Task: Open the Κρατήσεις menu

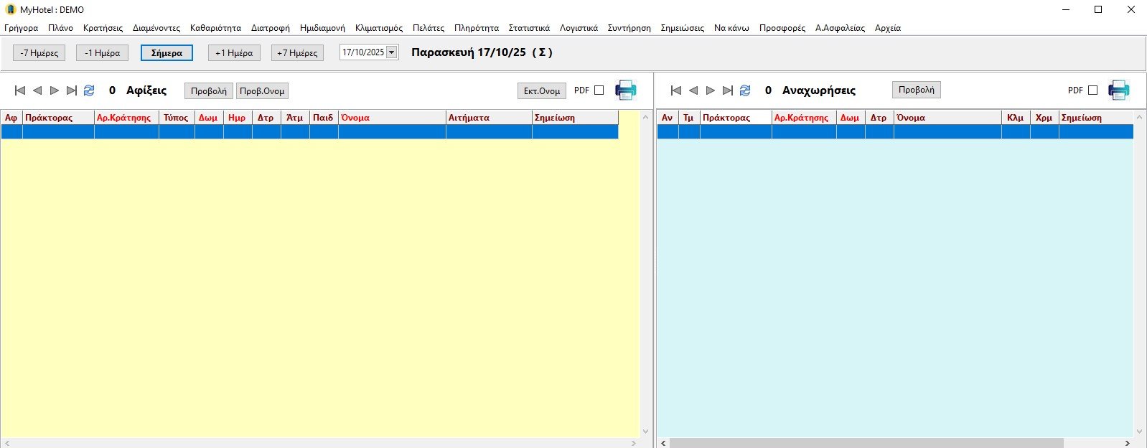Action: click(103, 28)
